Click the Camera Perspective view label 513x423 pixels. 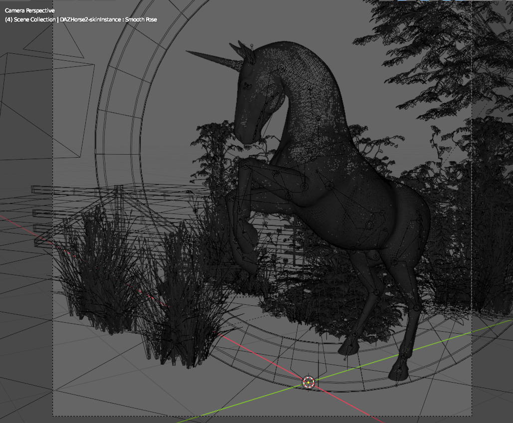click(x=30, y=10)
